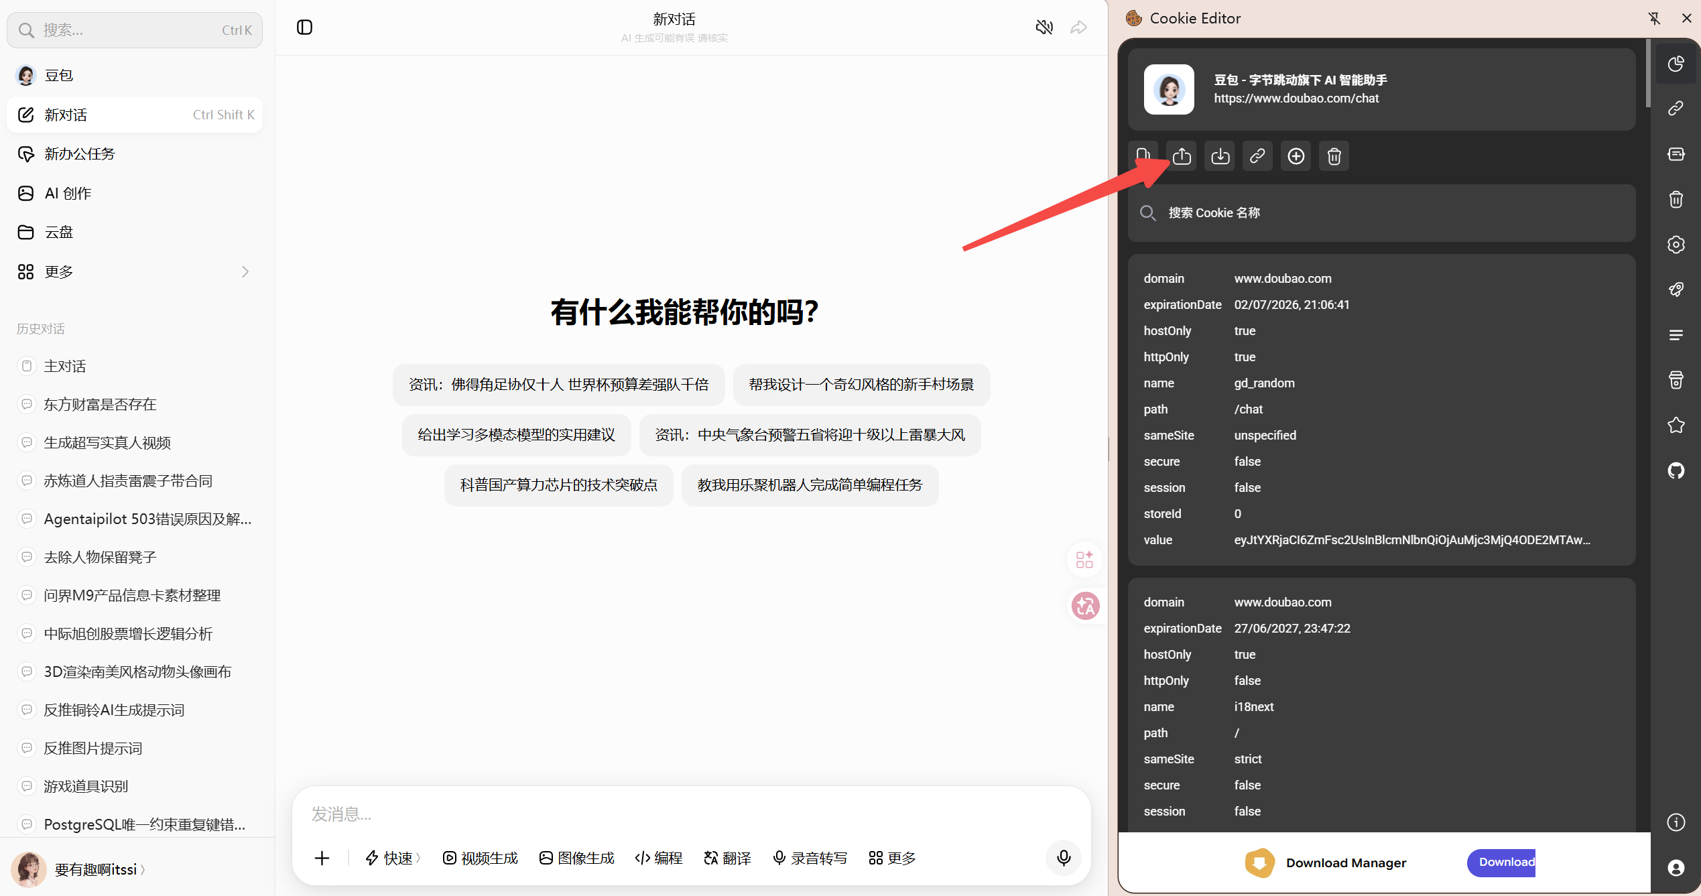
Task: Toggle the sidebar collapse icon
Action: click(x=304, y=27)
